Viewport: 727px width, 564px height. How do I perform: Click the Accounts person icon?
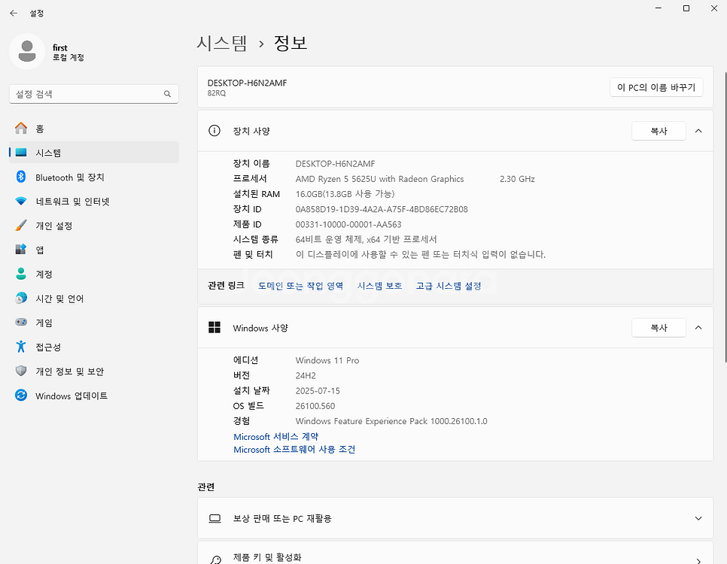(21, 274)
